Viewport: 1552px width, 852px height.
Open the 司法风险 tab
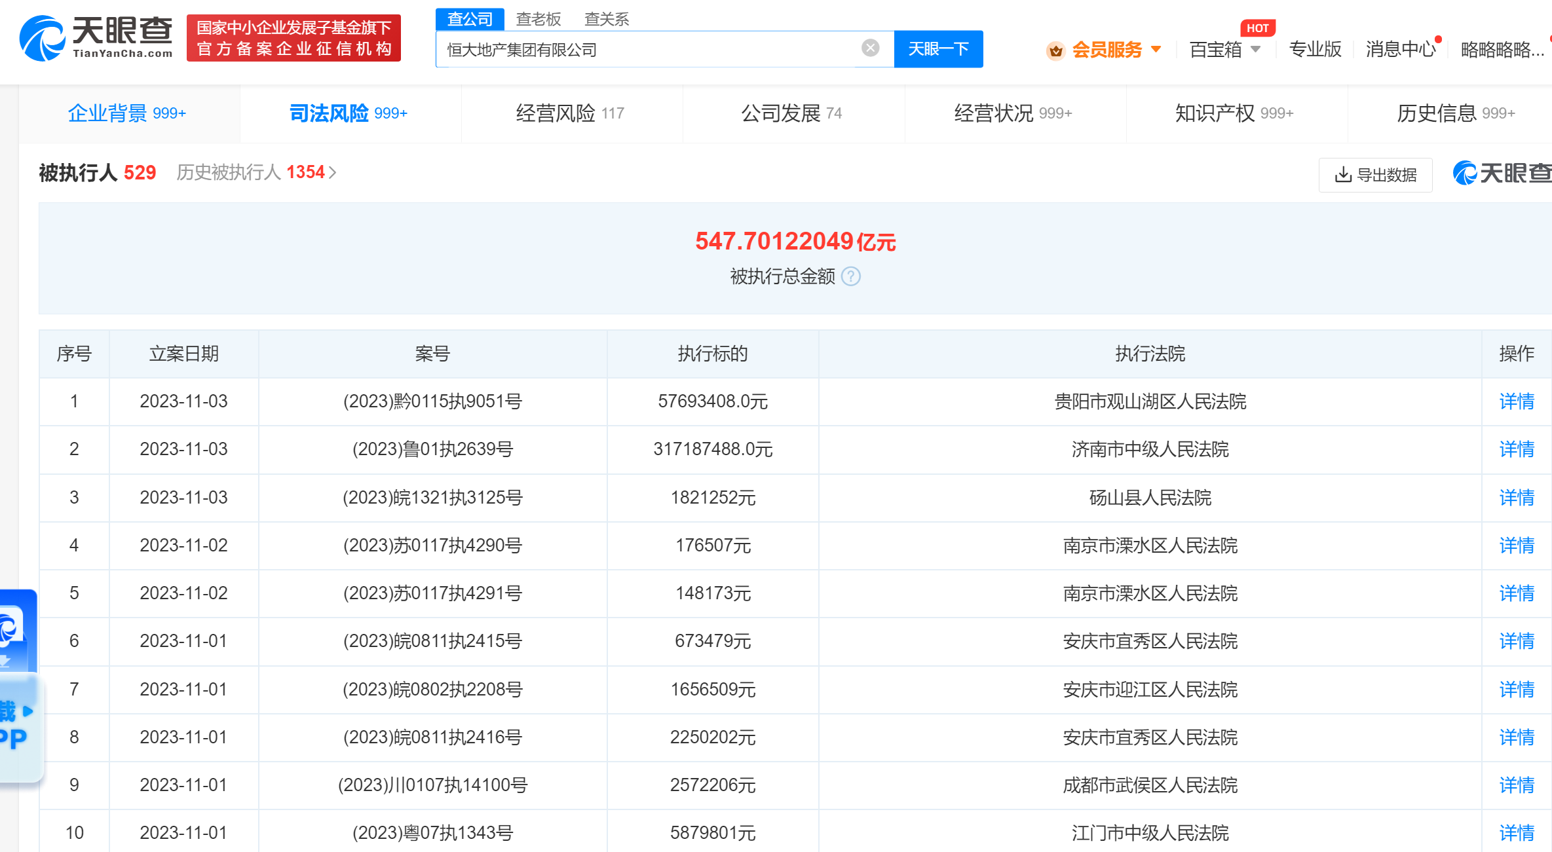click(350, 113)
